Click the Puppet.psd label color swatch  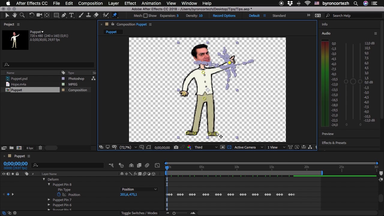63,79
